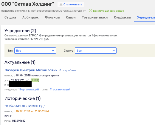Open founder's 11 организаций link after УЧРЕДИТЕЛЬ

[29, 89]
